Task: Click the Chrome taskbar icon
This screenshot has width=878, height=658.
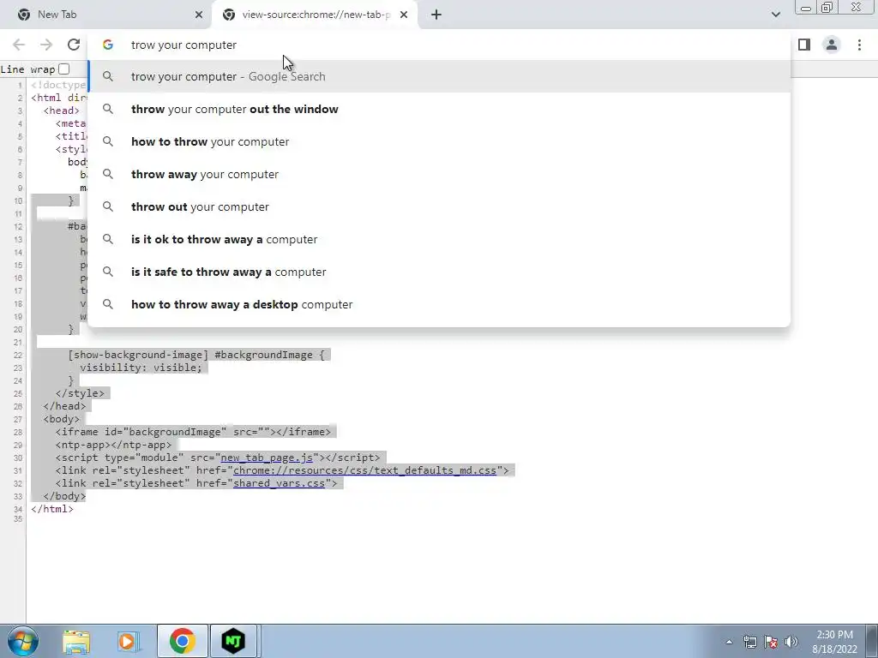Action: pos(182,641)
